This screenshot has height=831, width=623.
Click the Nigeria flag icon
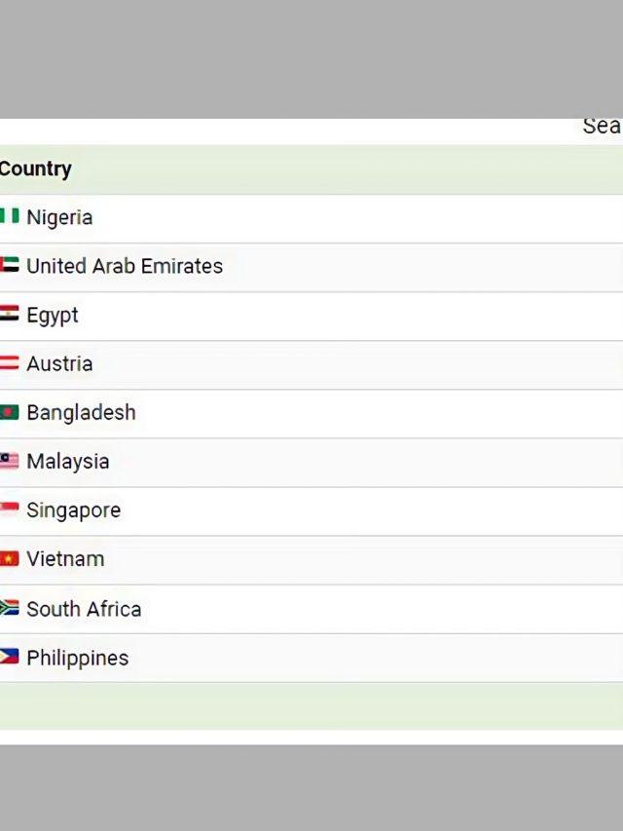click(10, 216)
